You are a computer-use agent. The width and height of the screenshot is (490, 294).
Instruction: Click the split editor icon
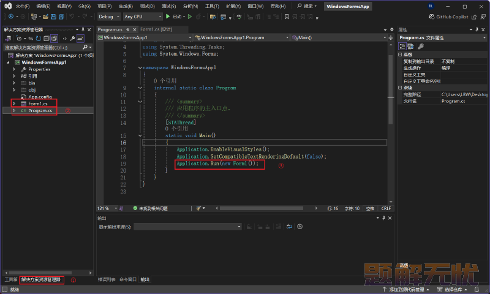point(391,37)
